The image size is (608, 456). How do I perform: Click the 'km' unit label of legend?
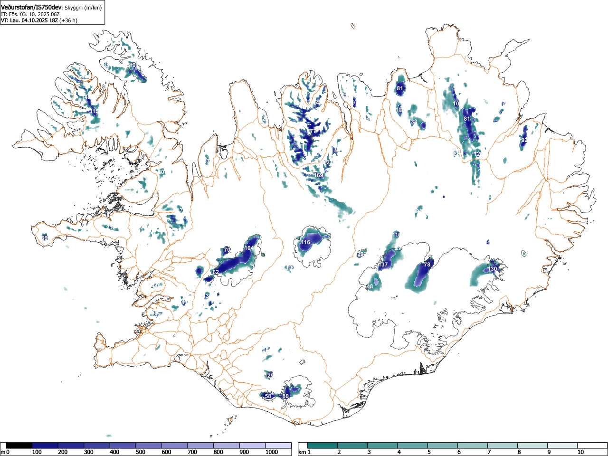tap(302, 452)
